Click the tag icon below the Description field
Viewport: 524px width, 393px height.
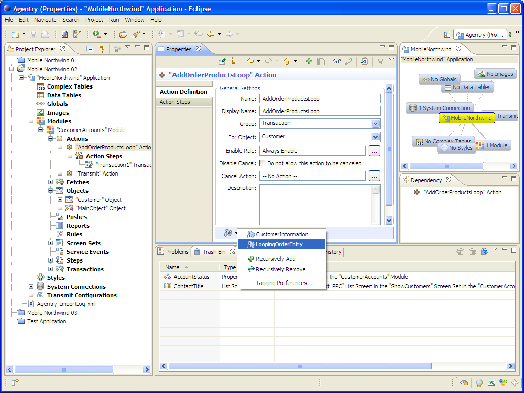click(228, 233)
